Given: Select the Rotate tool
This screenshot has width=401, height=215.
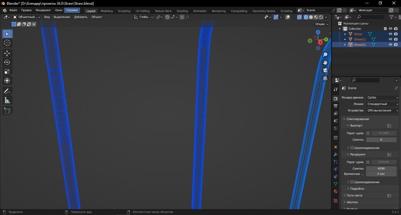Looking at the screenshot, I should tap(7, 63).
